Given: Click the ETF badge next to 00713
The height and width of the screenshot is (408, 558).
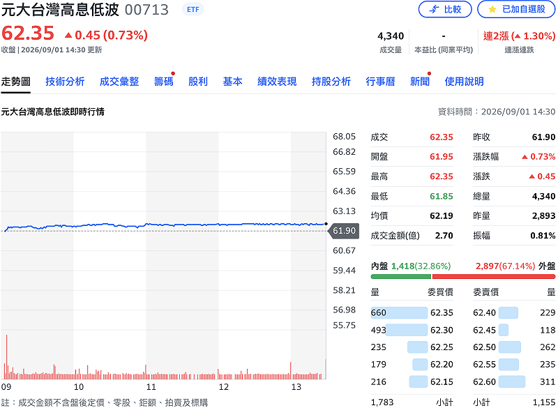Looking at the screenshot, I should pos(193,9).
